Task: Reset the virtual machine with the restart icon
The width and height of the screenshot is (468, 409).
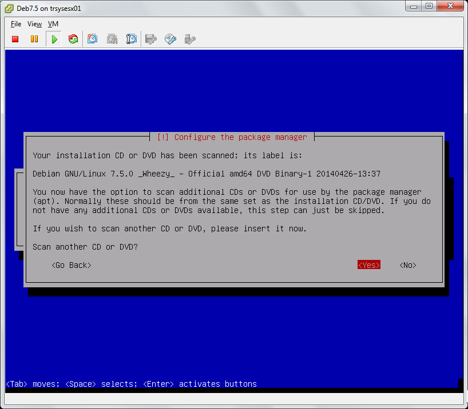Action: (x=73, y=39)
